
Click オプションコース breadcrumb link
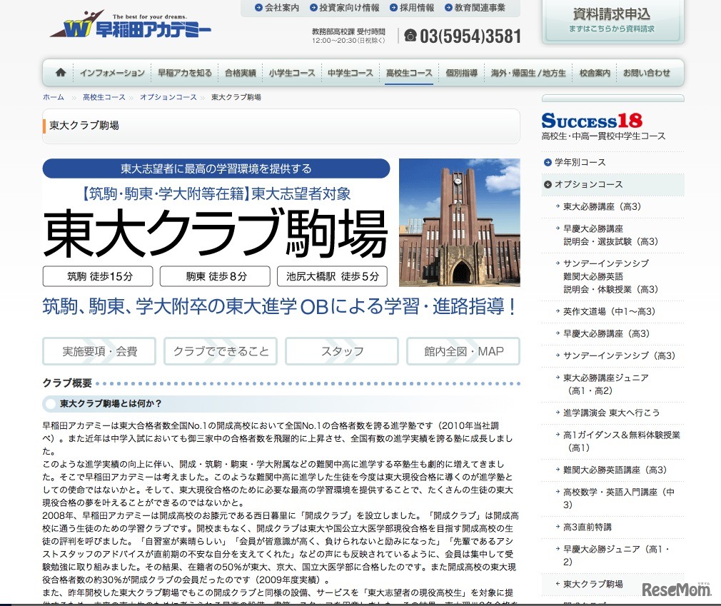[168, 97]
